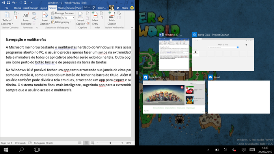274x154 pixels.
Task: Undo the last action in Word
Action: point(14,3)
